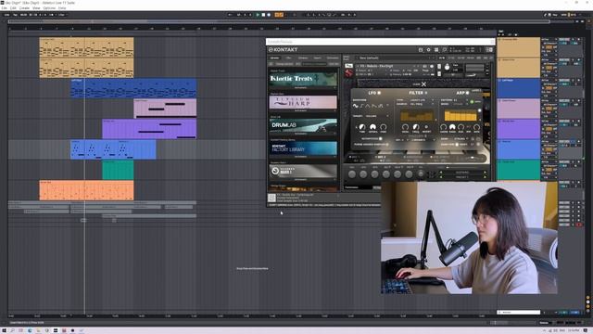Screen dimensions: 593x334
Task: Switch to Kontakt Files tab
Action: tap(288, 58)
